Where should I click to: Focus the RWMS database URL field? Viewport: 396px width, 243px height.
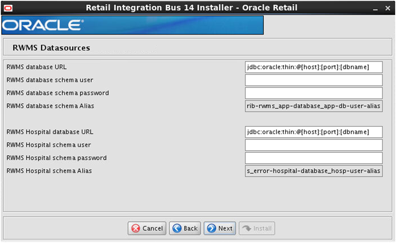tap(313, 67)
